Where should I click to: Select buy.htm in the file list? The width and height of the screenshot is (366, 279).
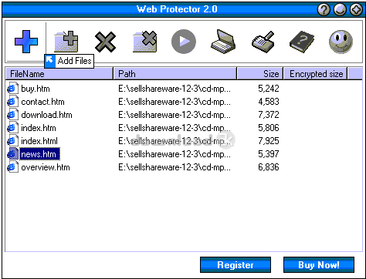tap(36, 89)
